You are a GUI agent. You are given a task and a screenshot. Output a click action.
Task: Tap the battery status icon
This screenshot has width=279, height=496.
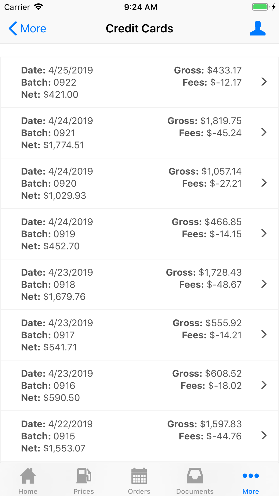coord(260,7)
